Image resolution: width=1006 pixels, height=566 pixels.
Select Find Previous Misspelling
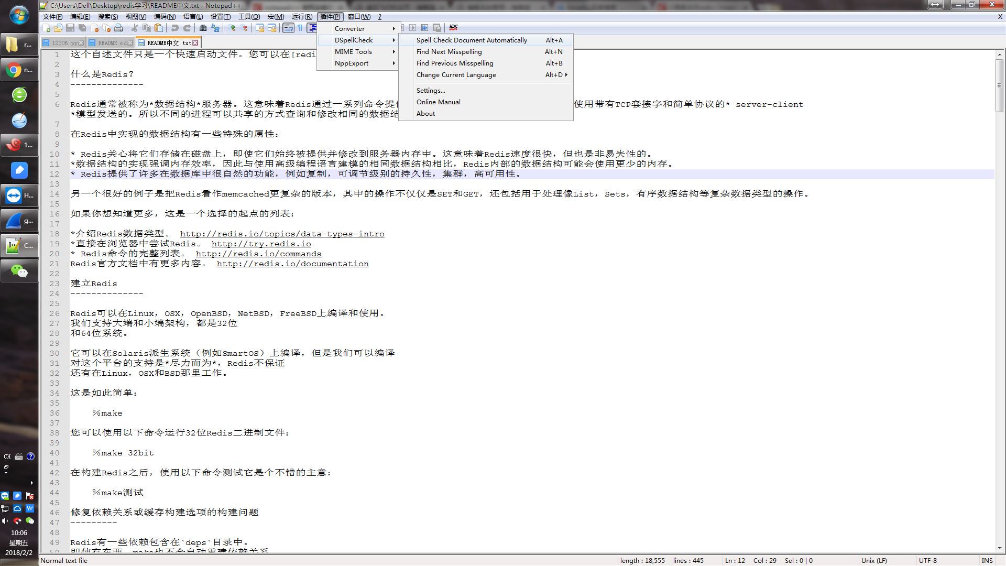pos(486,63)
